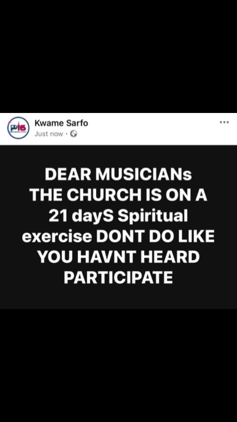Image resolution: width=237 pixels, height=422 pixels.
Task: Open Kwame Sarfo's profile name link
Action: coord(61,123)
